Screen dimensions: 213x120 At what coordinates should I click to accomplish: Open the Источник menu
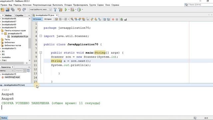pos(27,5)
